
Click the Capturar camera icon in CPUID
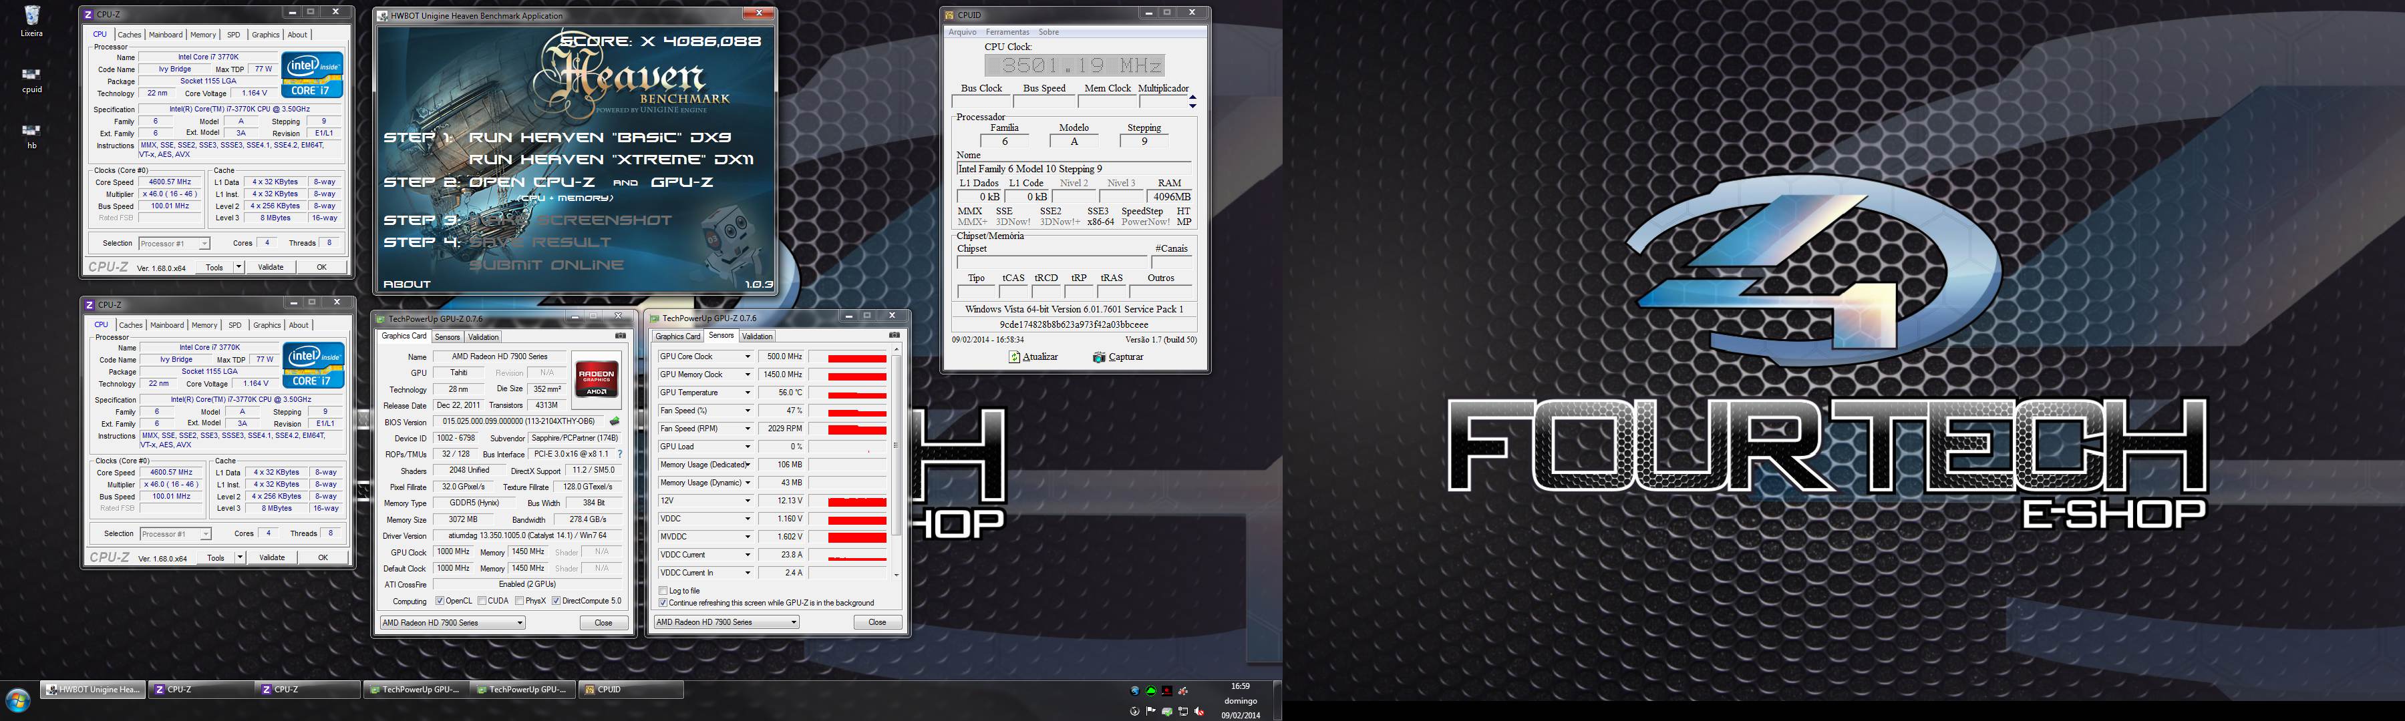pyautogui.click(x=1099, y=357)
